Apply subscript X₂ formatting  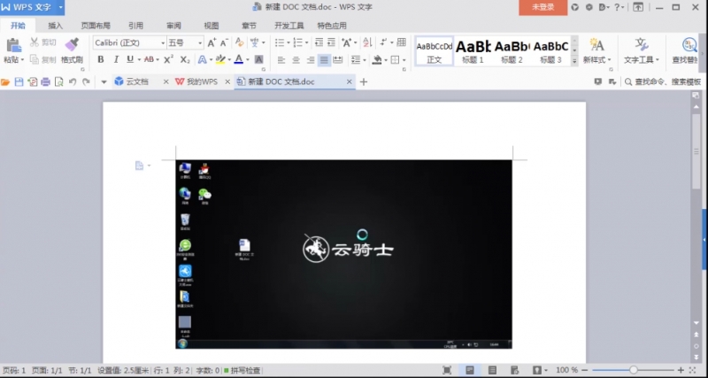tap(185, 59)
